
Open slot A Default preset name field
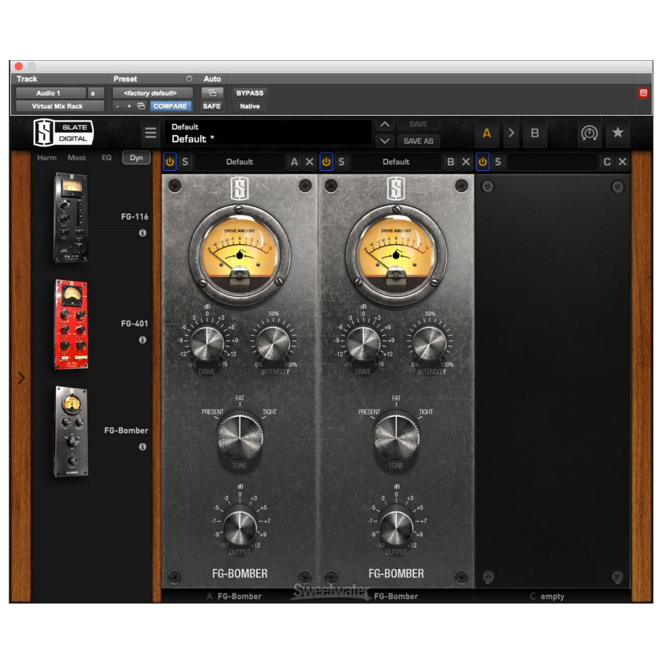coord(240,161)
